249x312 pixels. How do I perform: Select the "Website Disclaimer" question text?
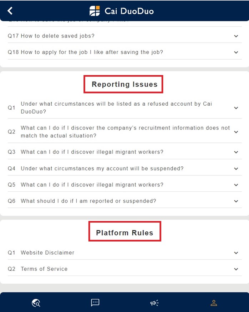(x=47, y=253)
